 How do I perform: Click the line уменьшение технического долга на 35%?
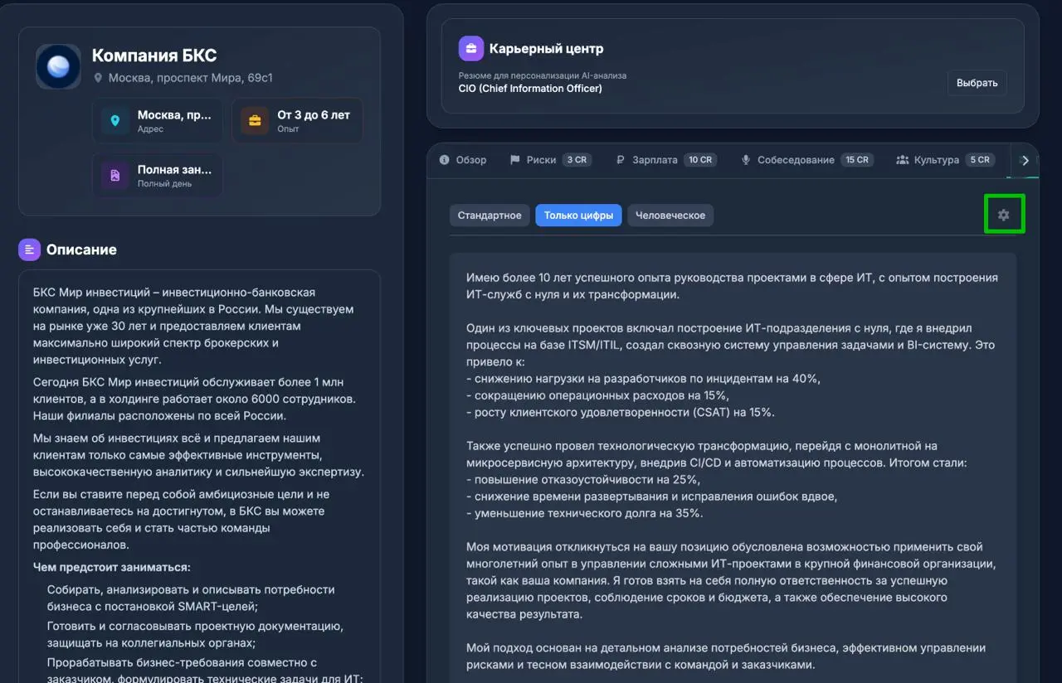coord(585,513)
